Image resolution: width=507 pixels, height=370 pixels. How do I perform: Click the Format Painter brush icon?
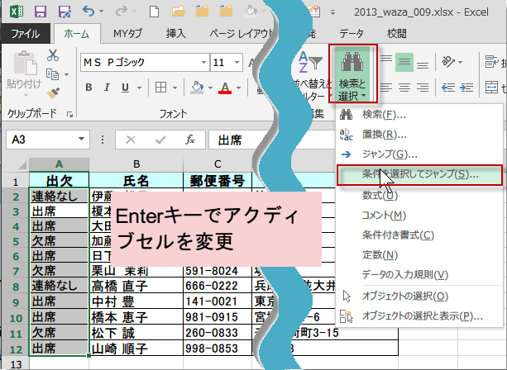tap(53, 93)
